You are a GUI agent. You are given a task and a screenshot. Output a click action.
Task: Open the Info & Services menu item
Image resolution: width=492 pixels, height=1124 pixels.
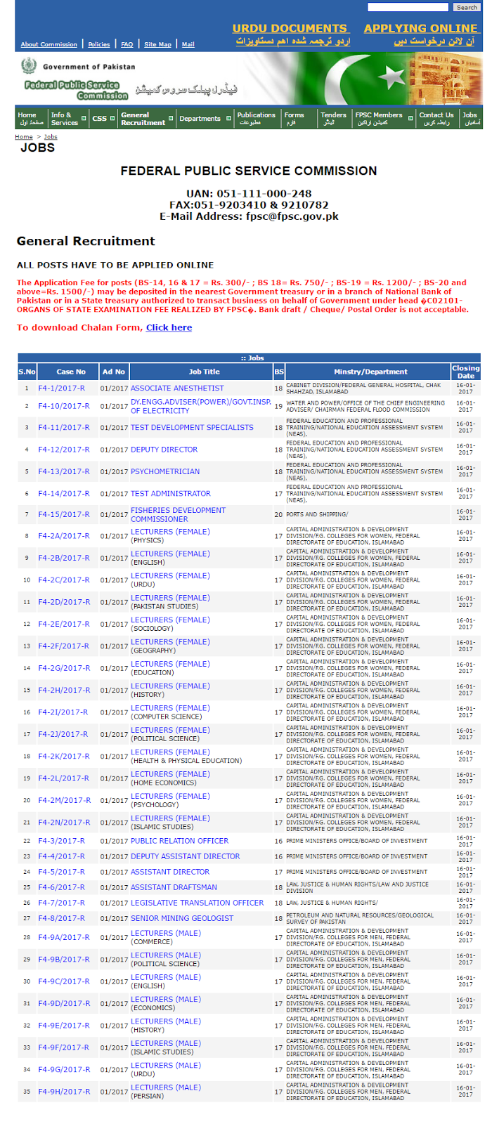pos(64,118)
